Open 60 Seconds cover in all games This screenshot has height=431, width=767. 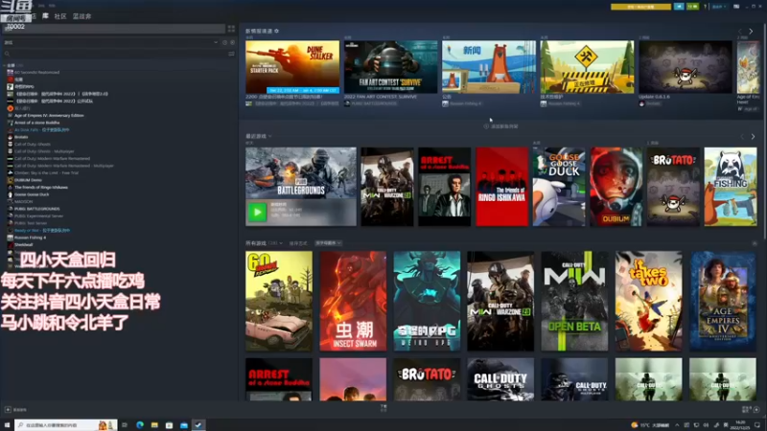(279, 301)
